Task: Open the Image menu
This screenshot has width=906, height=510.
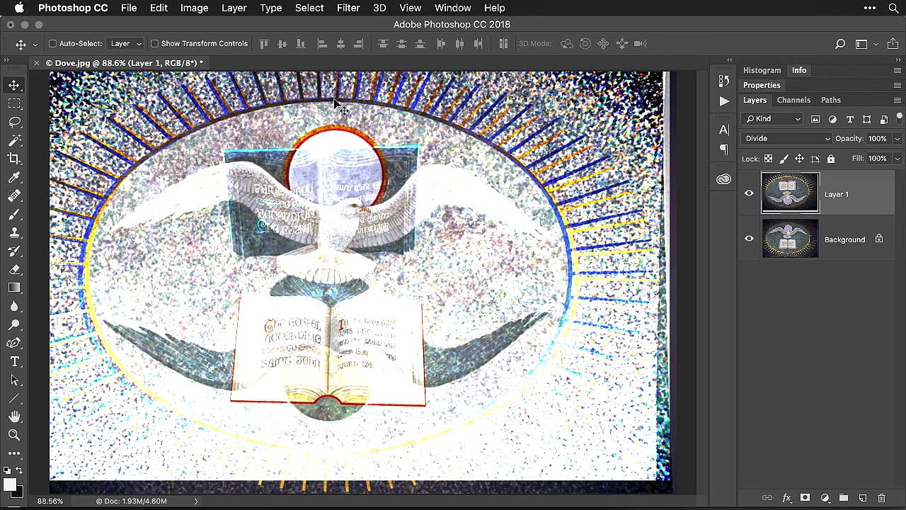Action: [194, 8]
